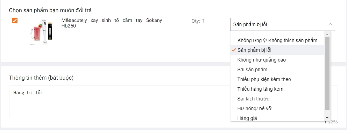
Task: Pick Sai sản phẩm from the list
Action: click(277, 70)
